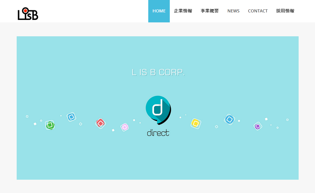Open the 採用情報 menu item
Viewport: 315px width, 193px height.
coord(285,11)
